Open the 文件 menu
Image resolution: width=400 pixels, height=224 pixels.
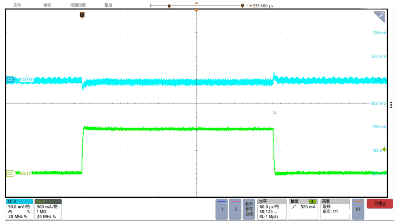(x=17, y=5)
